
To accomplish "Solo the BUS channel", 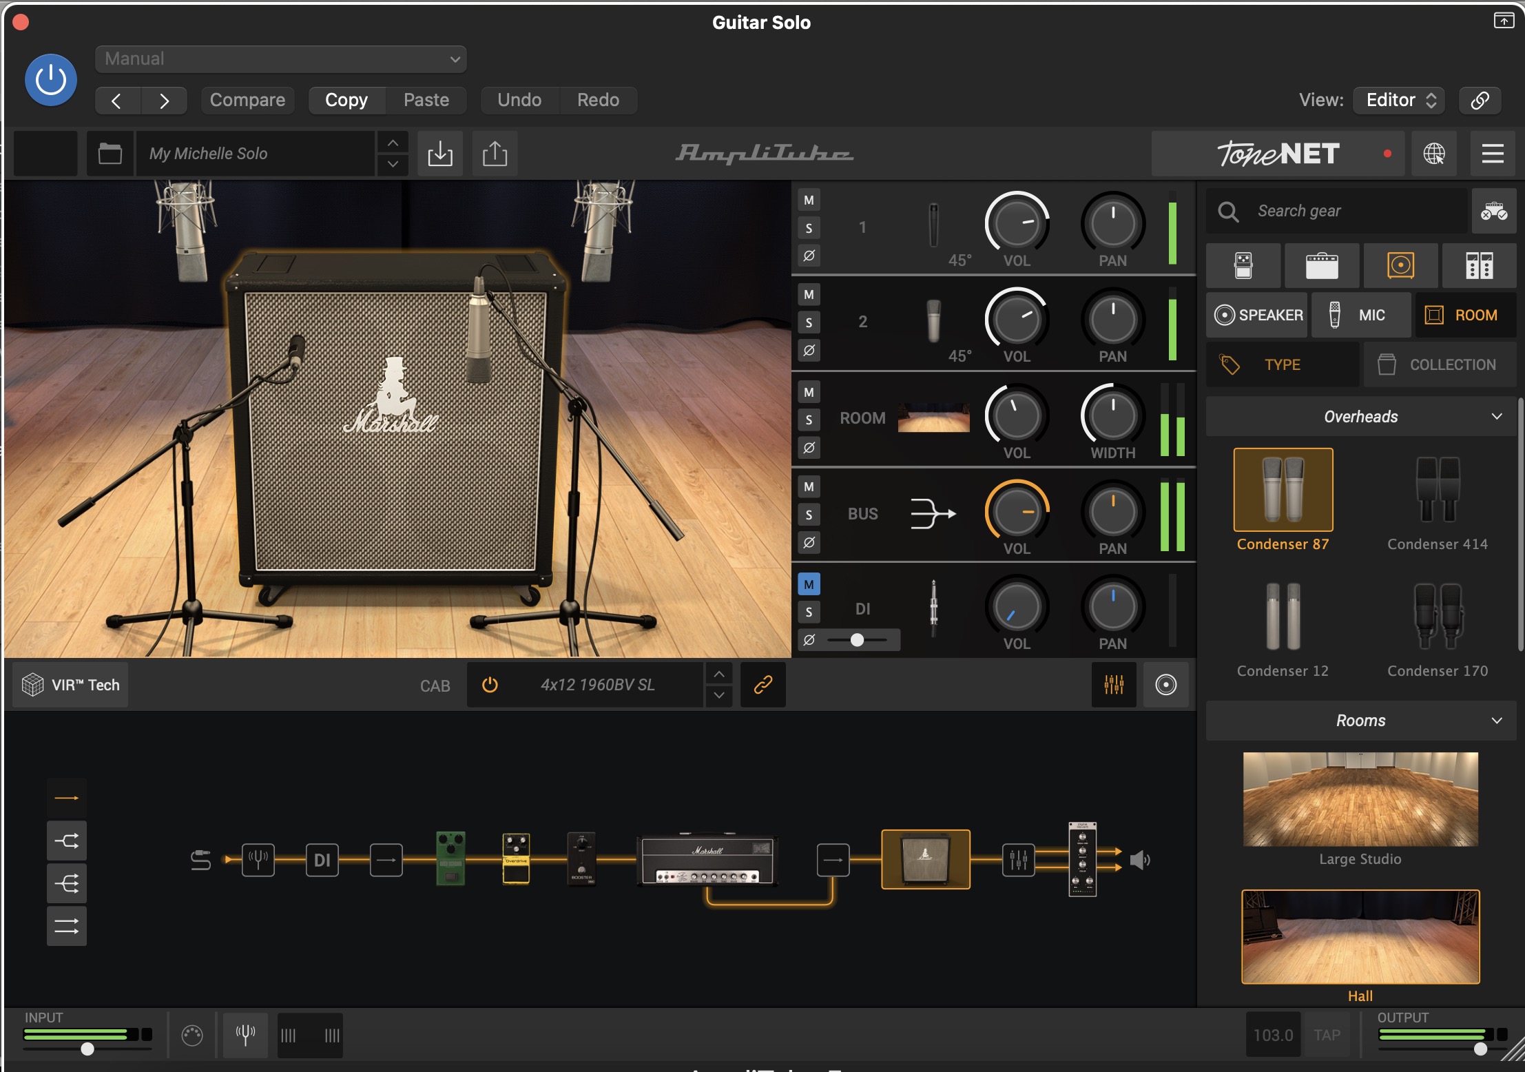I will (809, 515).
